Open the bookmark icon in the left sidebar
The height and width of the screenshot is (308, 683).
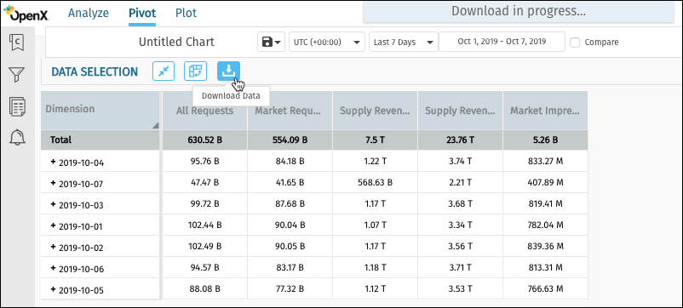point(17,43)
